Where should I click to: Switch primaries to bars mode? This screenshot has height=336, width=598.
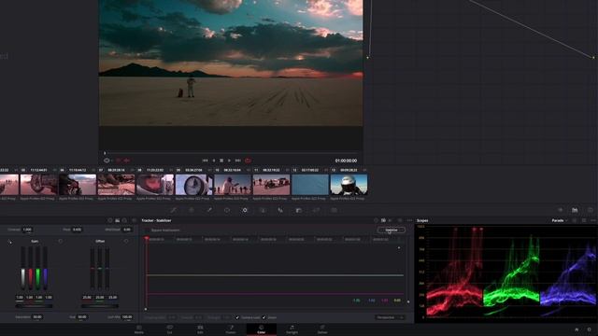tap(117, 220)
